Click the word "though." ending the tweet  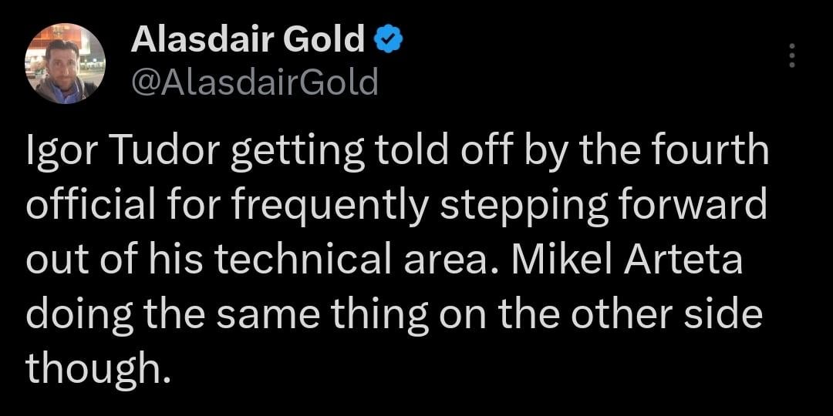[x=97, y=370]
